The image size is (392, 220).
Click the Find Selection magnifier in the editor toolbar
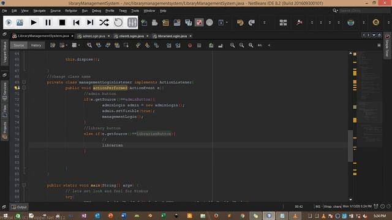tap(89, 45)
